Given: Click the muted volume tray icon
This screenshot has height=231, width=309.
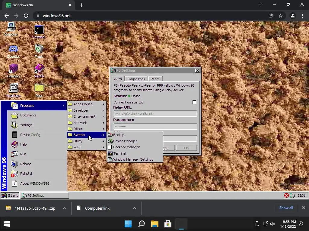Looking at the screenshot, I should tap(272, 224).
